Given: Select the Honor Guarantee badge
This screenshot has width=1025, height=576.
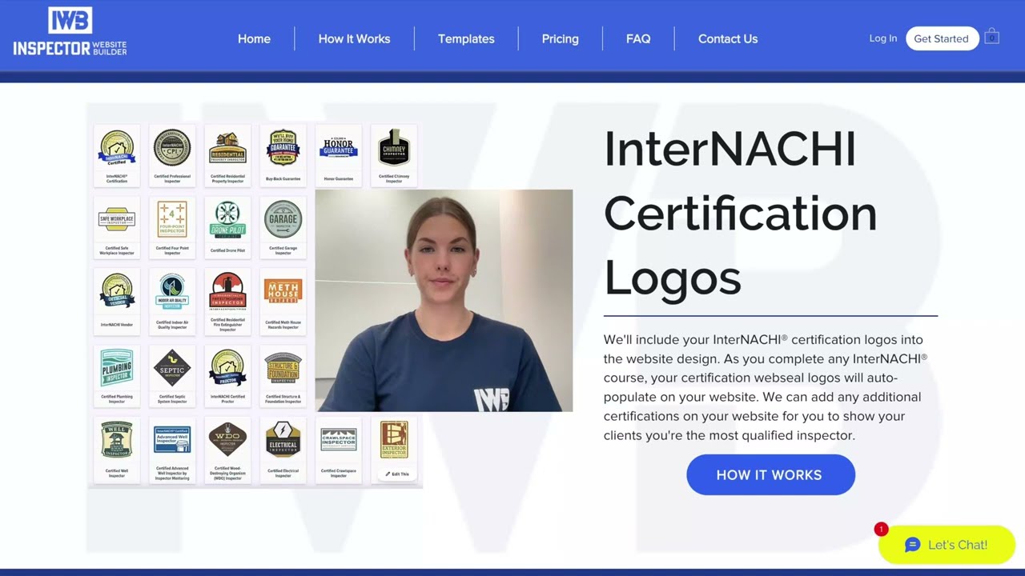Looking at the screenshot, I should tap(338, 155).
